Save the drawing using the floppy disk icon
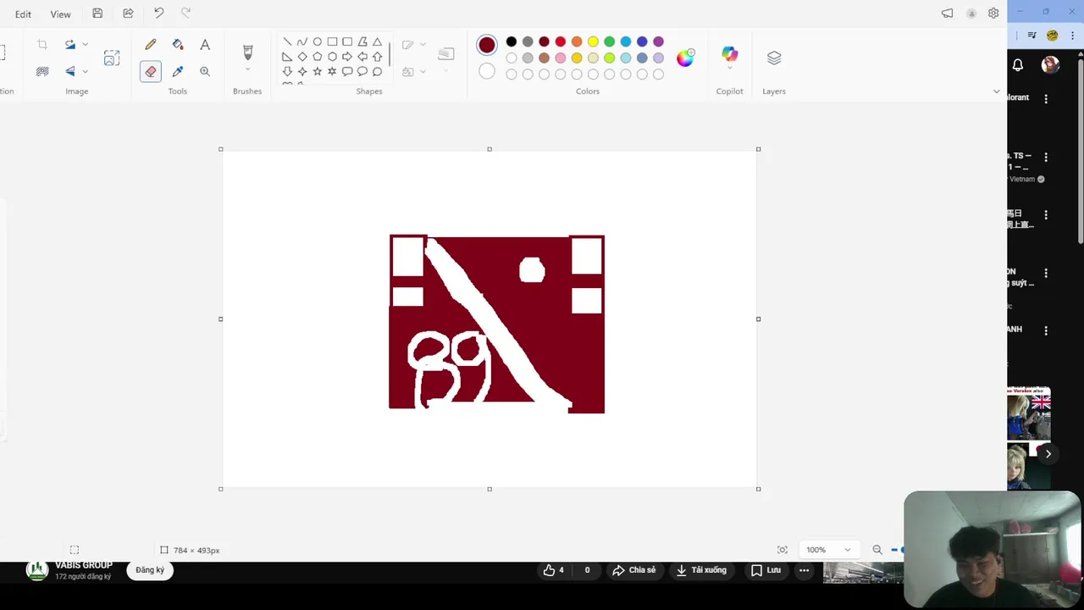 click(x=97, y=14)
